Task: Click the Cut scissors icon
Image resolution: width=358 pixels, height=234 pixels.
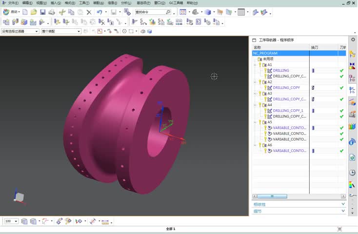Action: pyautogui.click(x=62, y=12)
